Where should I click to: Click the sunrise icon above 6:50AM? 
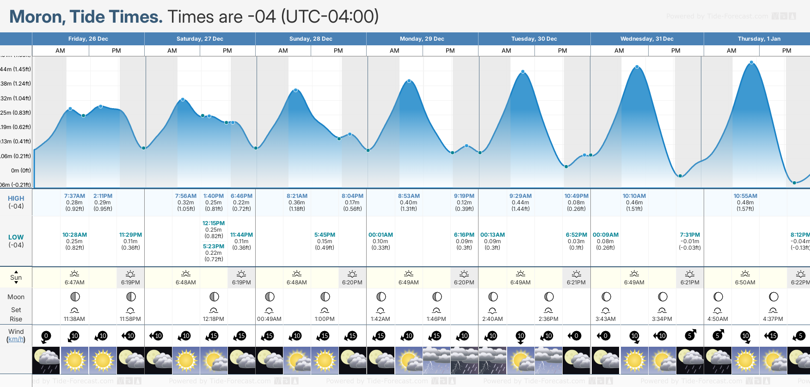(x=745, y=274)
